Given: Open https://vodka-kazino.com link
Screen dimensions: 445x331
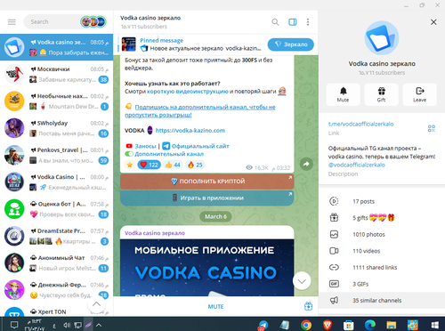Looking at the screenshot, I should point(190,131).
